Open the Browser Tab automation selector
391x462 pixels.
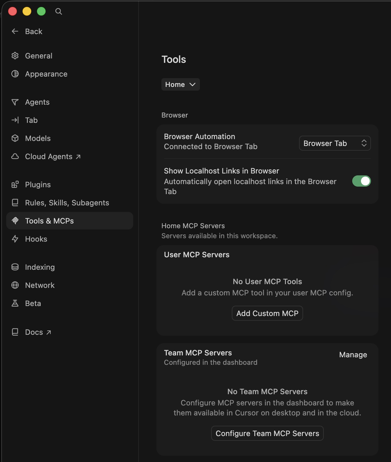pos(335,143)
